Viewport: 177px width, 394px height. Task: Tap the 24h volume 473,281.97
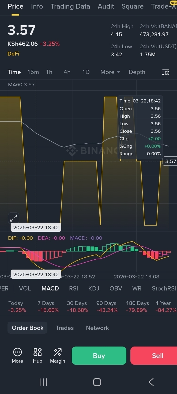154,35
